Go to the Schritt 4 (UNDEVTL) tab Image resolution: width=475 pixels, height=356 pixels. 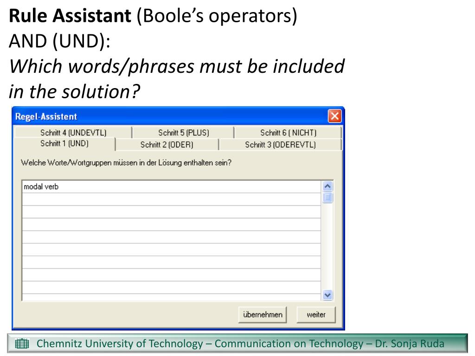73,133
